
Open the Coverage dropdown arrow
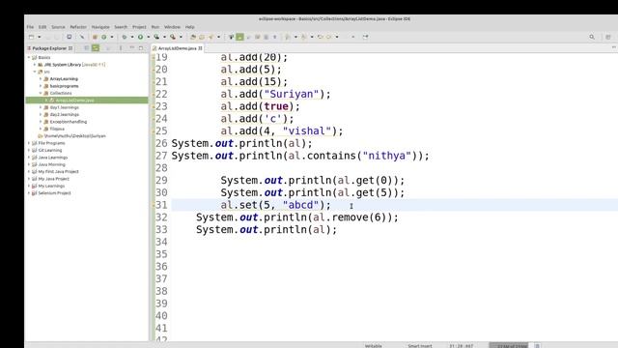pos(164,37)
